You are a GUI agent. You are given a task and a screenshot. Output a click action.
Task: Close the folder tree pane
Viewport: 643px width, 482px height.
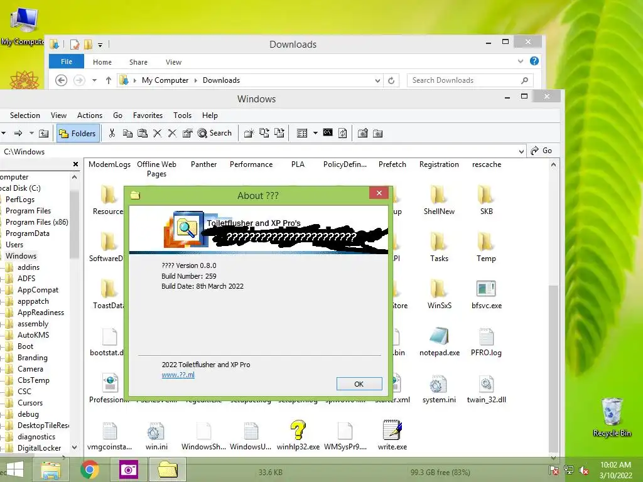[x=75, y=164]
